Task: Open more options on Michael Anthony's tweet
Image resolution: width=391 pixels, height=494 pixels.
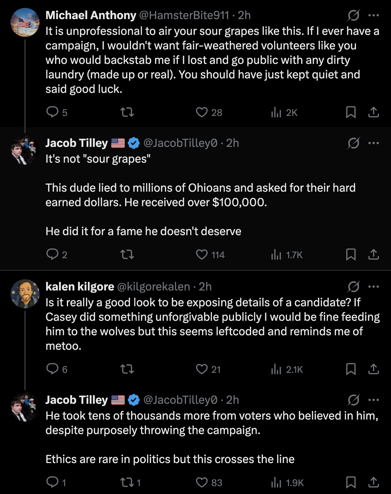Action: pyautogui.click(x=374, y=15)
